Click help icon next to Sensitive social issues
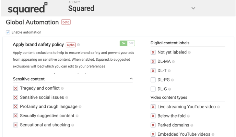Image resolution: width=236 pixels, height=137 pixels. coord(67,97)
